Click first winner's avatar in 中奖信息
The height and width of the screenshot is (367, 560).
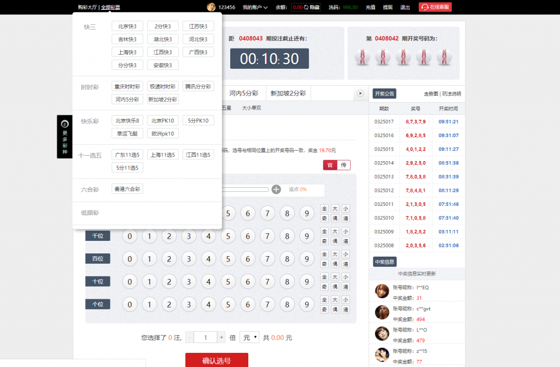pyautogui.click(x=382, y=291)
